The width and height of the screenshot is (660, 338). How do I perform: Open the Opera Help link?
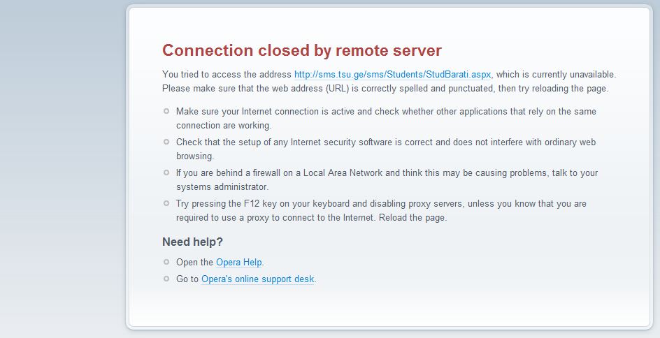(x=239, y=263)
